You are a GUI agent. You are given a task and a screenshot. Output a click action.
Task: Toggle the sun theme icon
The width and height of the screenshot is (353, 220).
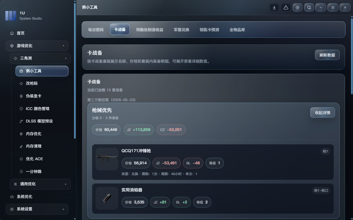point(297,7)
